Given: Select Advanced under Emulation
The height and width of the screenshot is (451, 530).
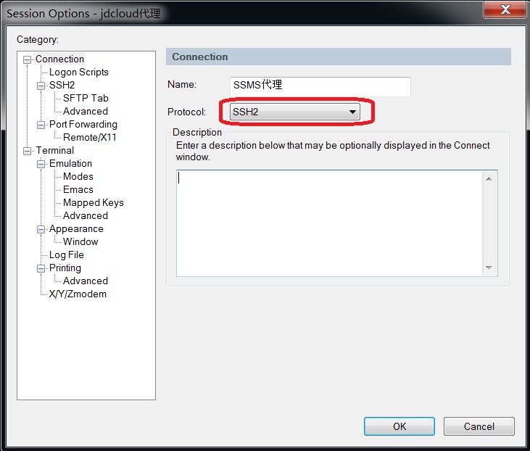Looking at the screenshot, I should 86,215.
